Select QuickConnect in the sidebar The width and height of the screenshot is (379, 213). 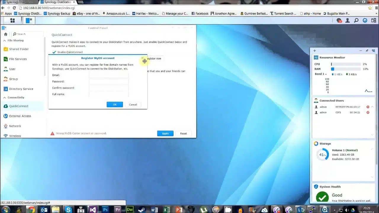point(22,106)
